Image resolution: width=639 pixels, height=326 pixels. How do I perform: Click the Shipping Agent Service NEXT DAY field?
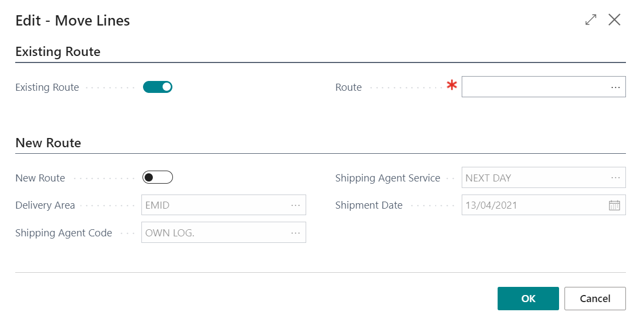click(533, 178)
